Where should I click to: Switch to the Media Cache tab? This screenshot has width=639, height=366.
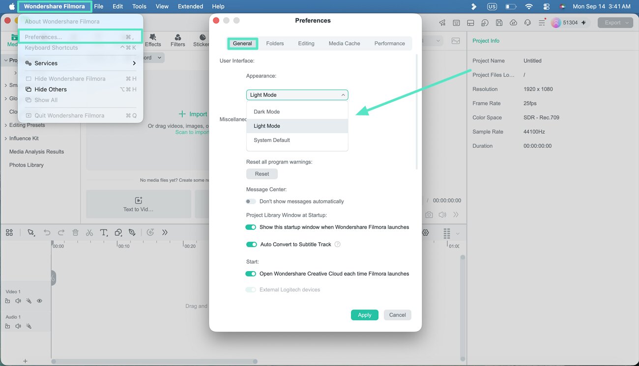(x=344, y=43)
